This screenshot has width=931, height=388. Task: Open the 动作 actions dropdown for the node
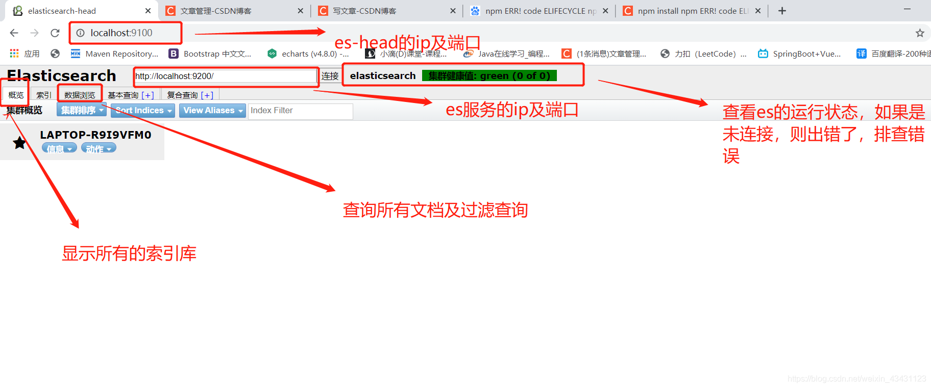tap(99, 148)
